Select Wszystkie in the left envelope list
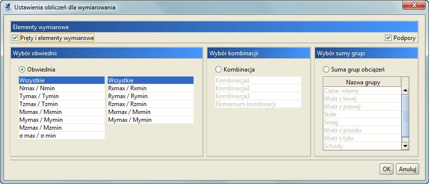 pos(62,80)
